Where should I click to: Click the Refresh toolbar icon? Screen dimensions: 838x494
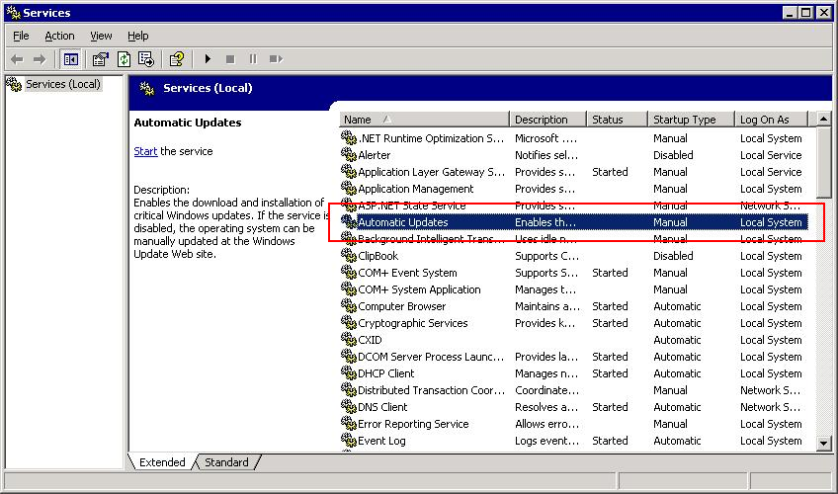click(124, 59)
